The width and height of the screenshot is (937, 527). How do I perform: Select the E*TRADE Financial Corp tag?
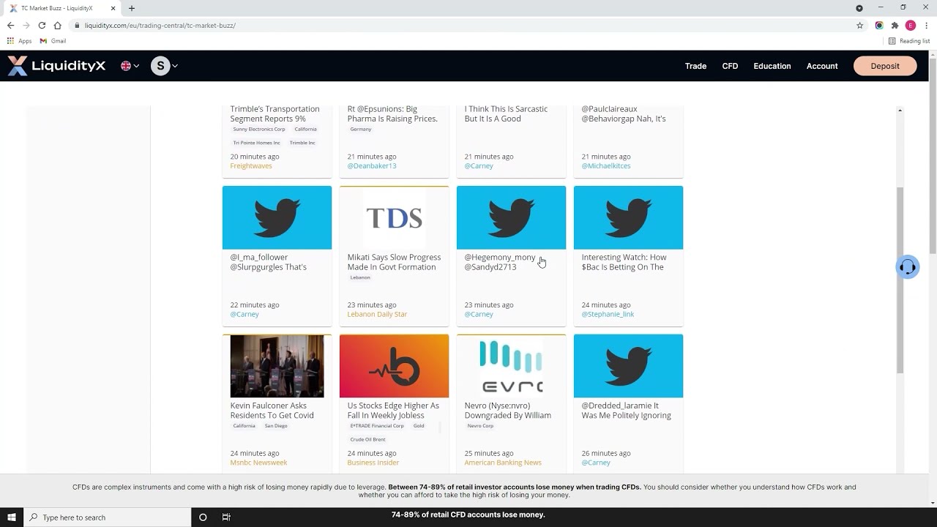pyautogui.click(x=377, y=426)
